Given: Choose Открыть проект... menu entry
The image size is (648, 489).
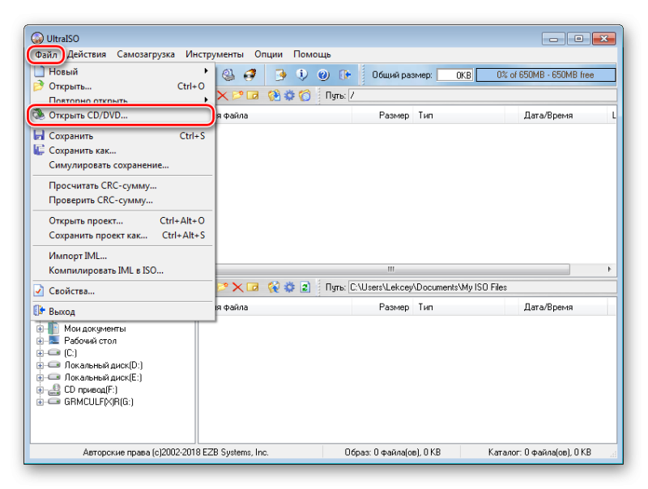Looking at the screenshot, I should pyautogui.click(x=122, y=221).
